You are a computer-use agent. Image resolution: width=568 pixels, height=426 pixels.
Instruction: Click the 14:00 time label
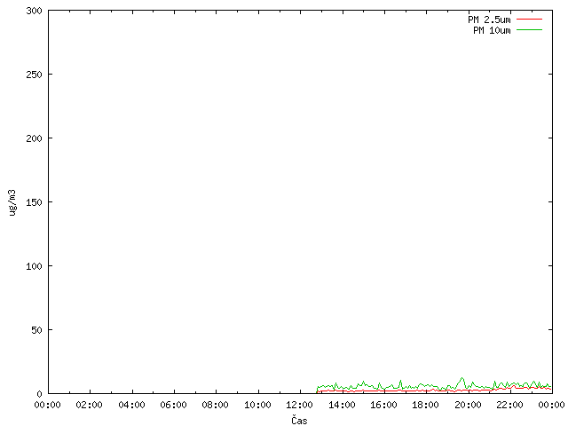click(x=342, y=405)
